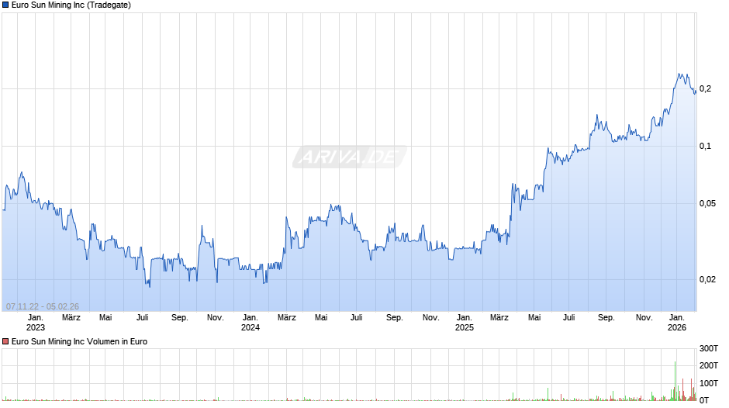The width and height of the screenshot is (729, 408).
Task: Click the 0,05 price axis label
Action: [707, 203]
